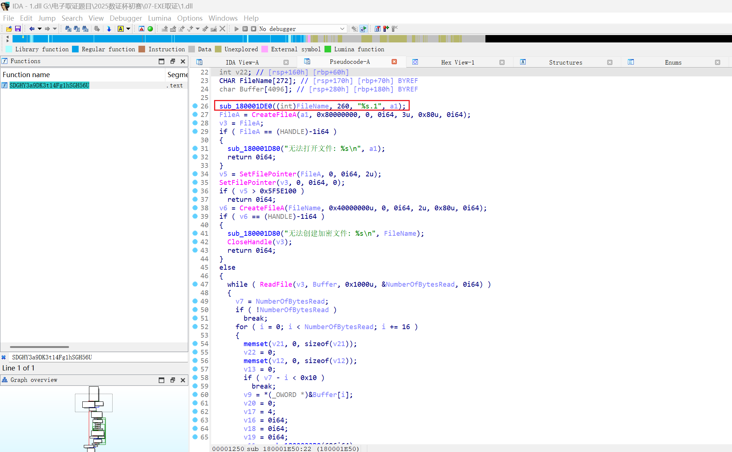Open the Debugger menu
732x452 pixels.
pyautogui.click(x=126, y=18)
